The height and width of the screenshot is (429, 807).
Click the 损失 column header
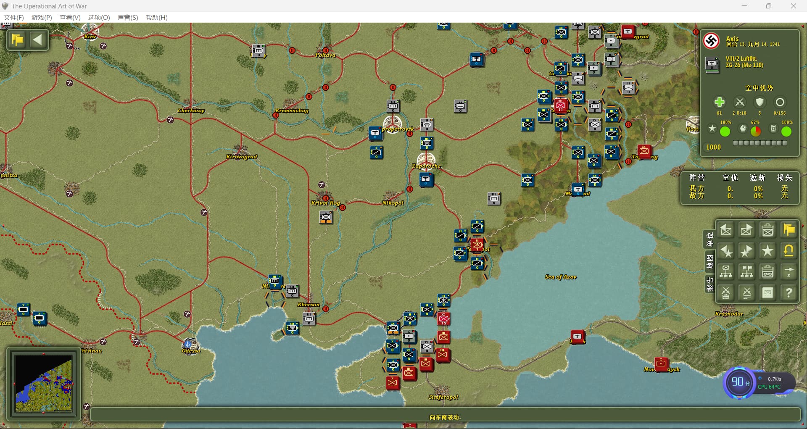[784, 177]
